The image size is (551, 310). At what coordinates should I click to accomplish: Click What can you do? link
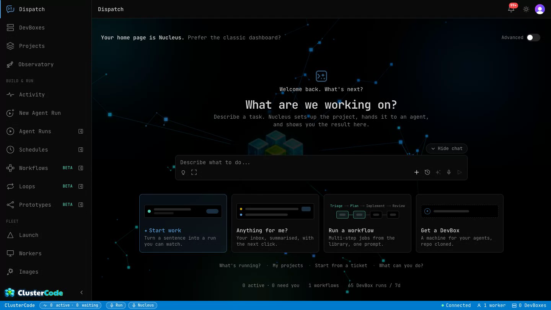click(x=401, y=266)
